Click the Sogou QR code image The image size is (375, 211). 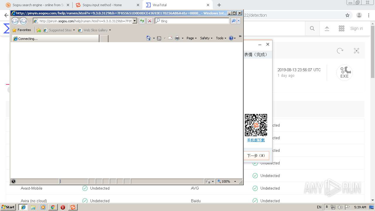(x=256, y=125)
